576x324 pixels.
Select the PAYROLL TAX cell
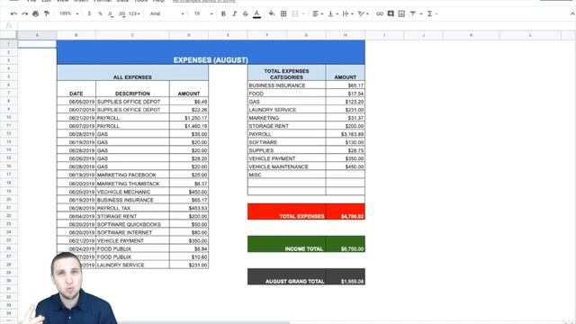(132, 208)
